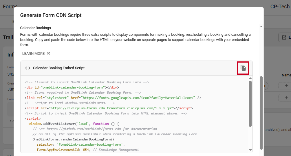
Task: Click the fonts.googleapis.com stylesheet link line
Action: [113, 98]
